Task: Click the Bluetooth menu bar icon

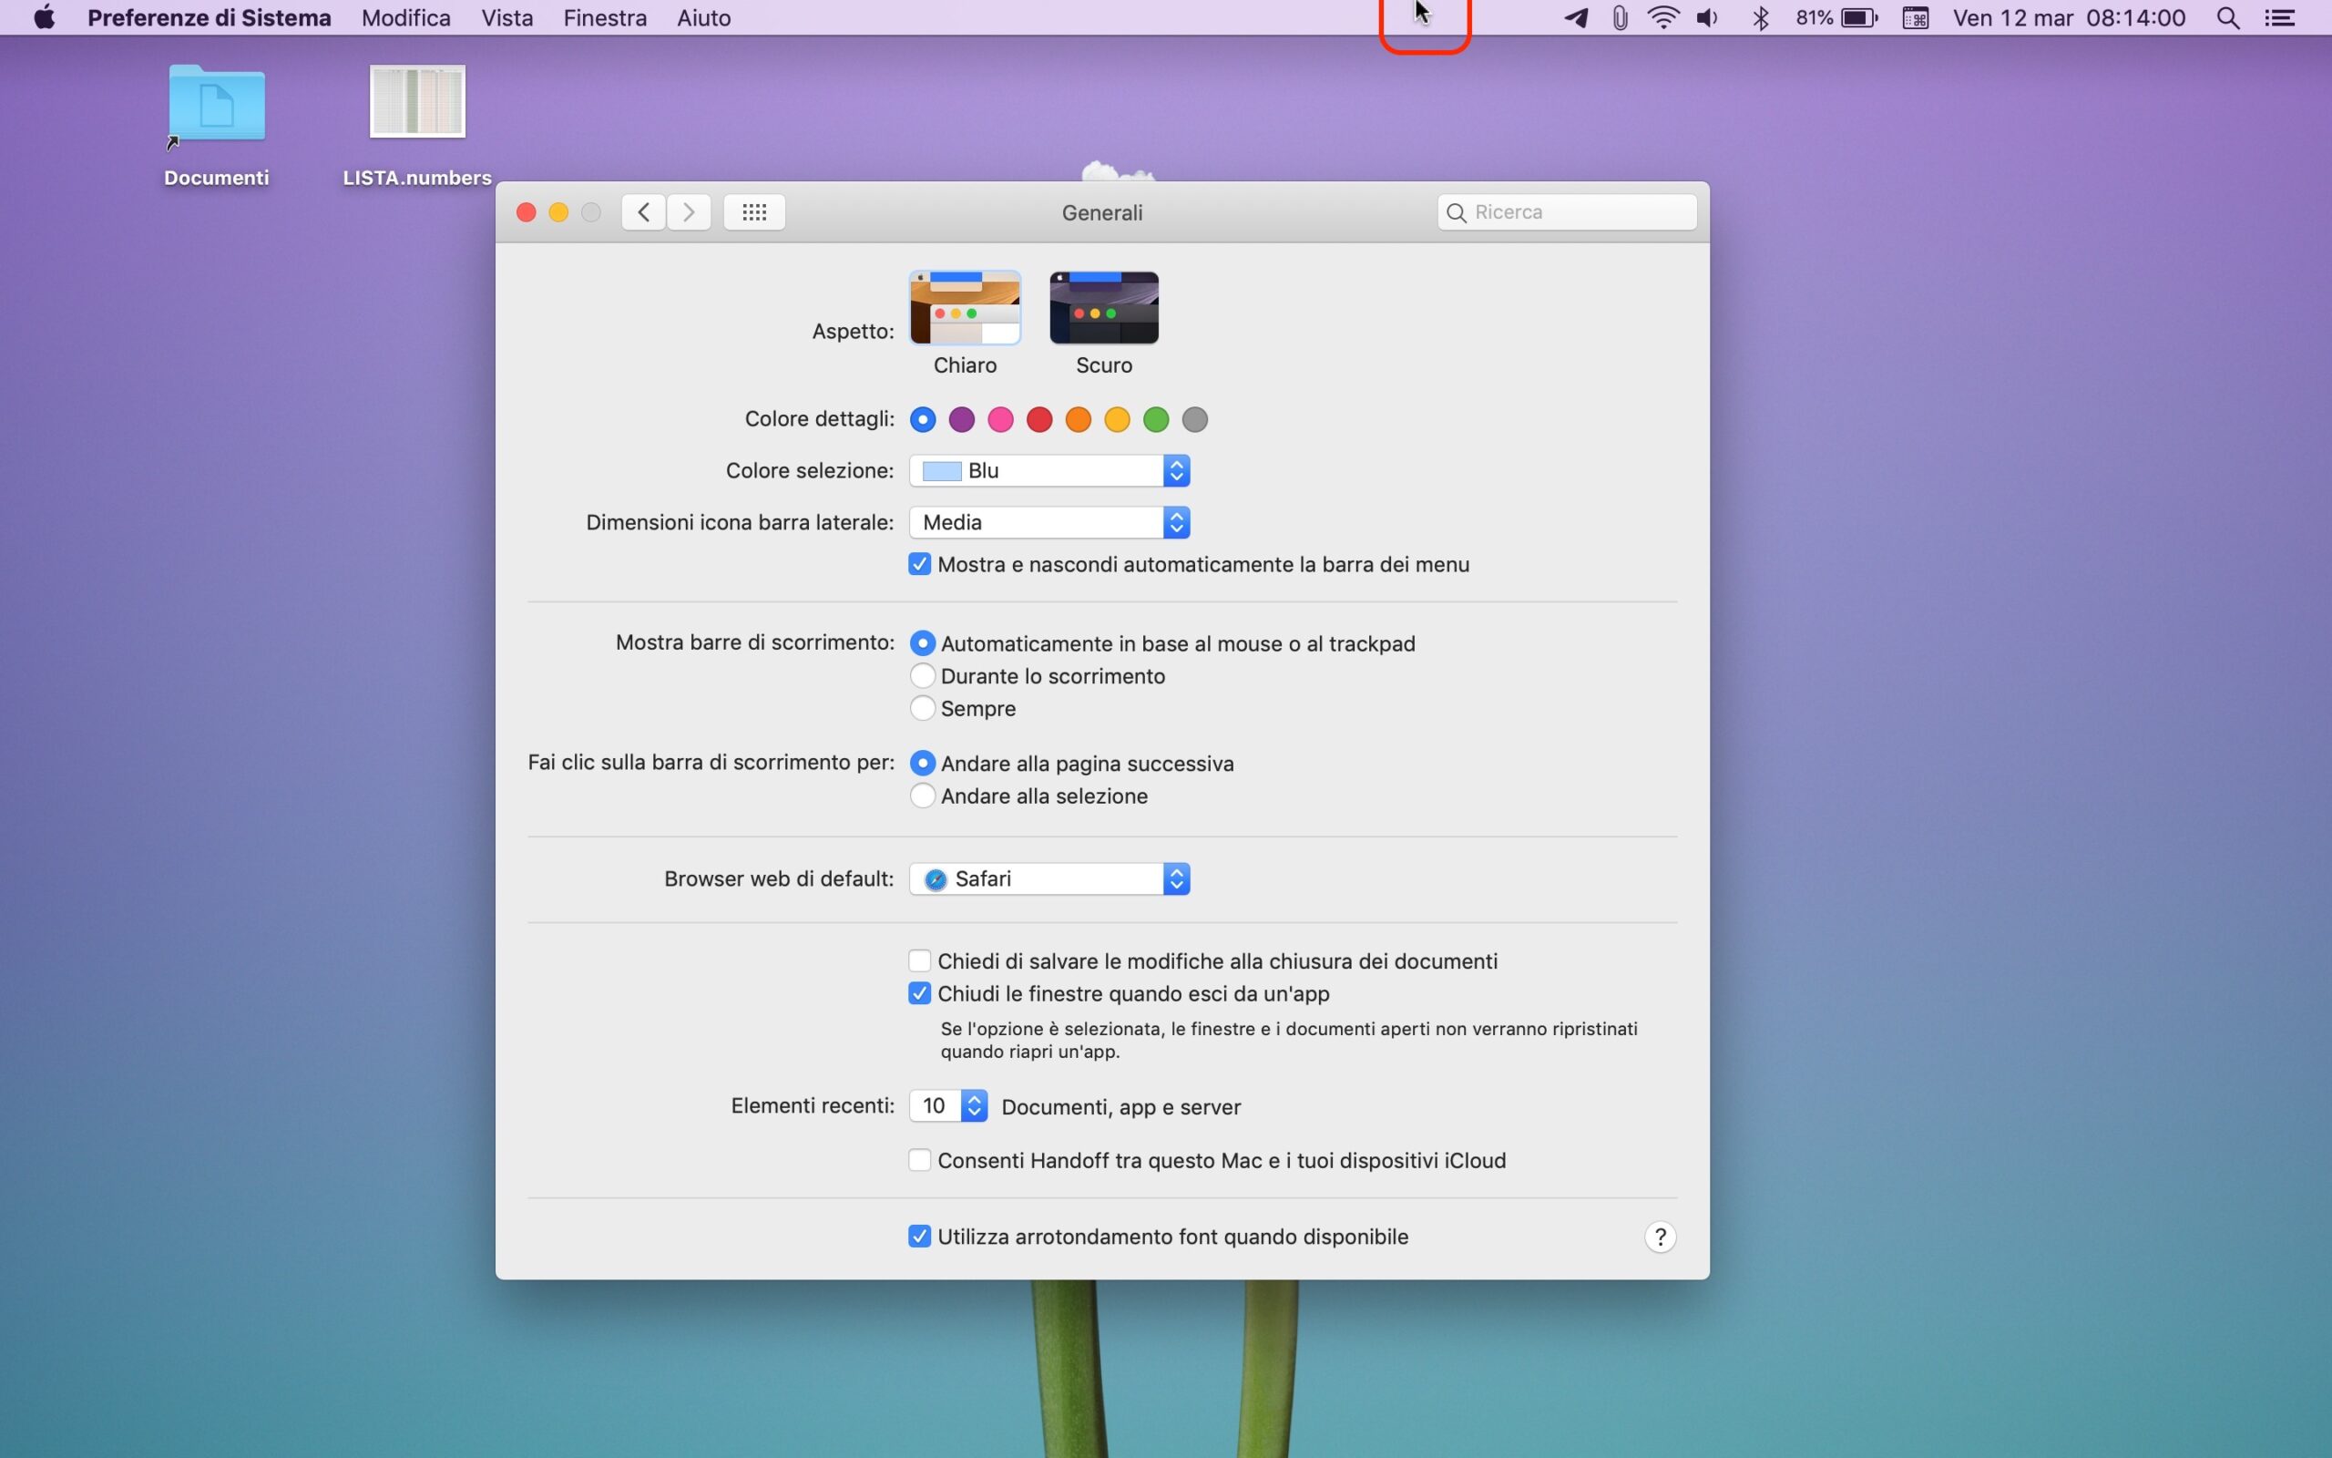Action: [x=1760, y=18]
